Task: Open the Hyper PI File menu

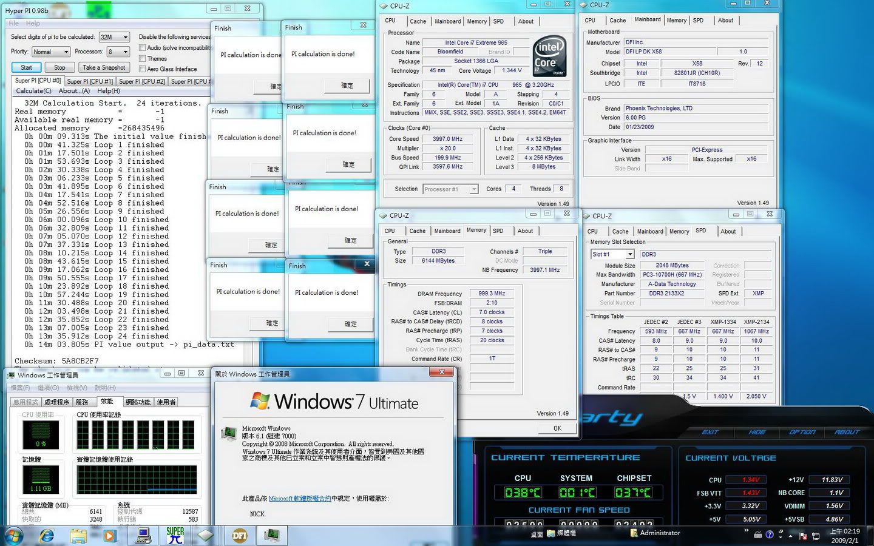Action: (x=14, y=23)
